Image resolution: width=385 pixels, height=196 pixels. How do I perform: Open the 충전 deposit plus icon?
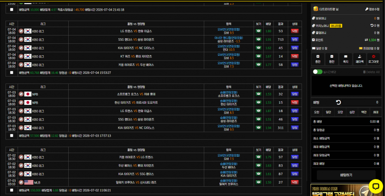coord(318,56)
